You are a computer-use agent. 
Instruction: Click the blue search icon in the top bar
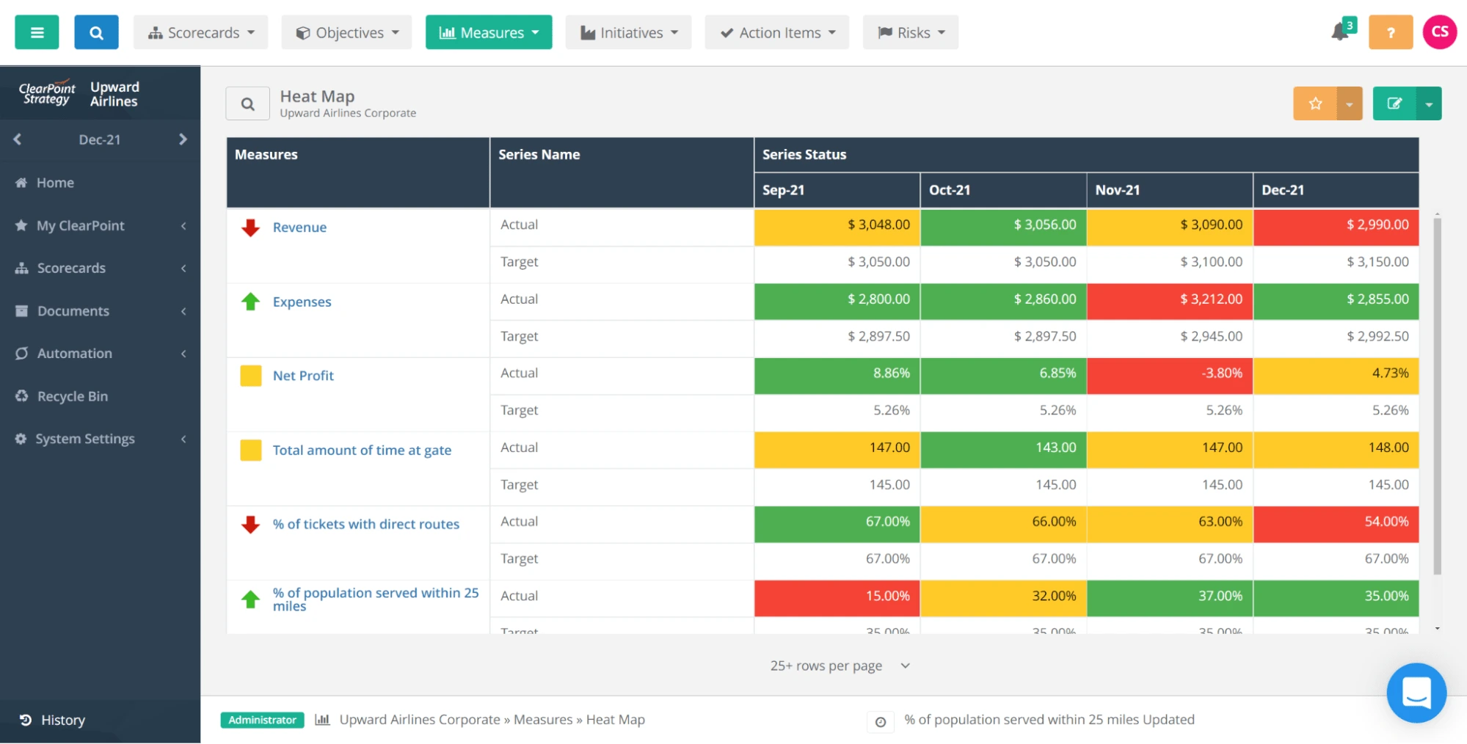click(x=96, y=32)
